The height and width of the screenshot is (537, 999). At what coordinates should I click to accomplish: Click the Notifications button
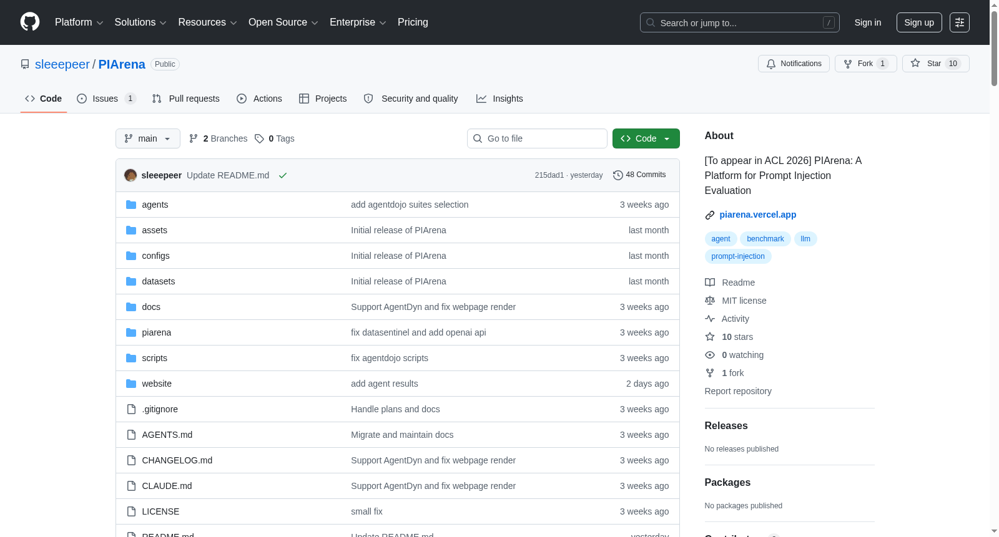coord(794,64)
